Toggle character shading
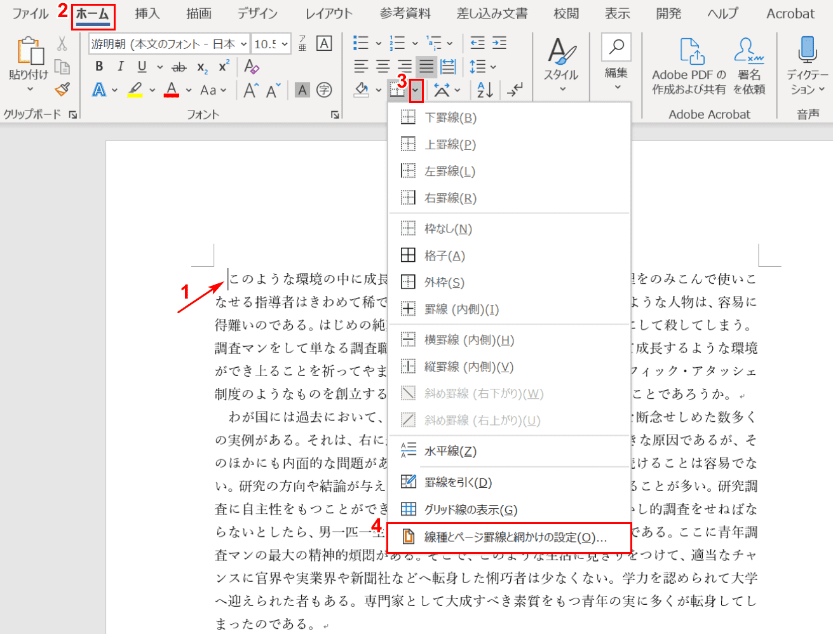 click(302, 90)
